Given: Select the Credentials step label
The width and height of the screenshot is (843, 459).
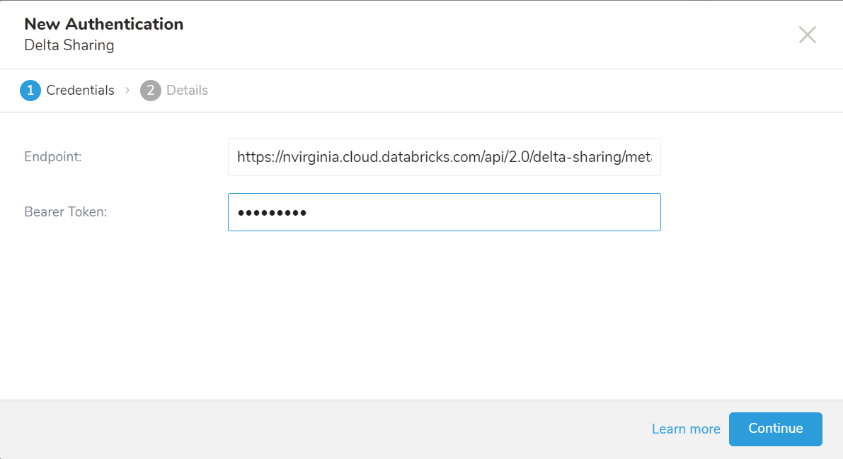Looking at the screenshot, I should point(80,91).
